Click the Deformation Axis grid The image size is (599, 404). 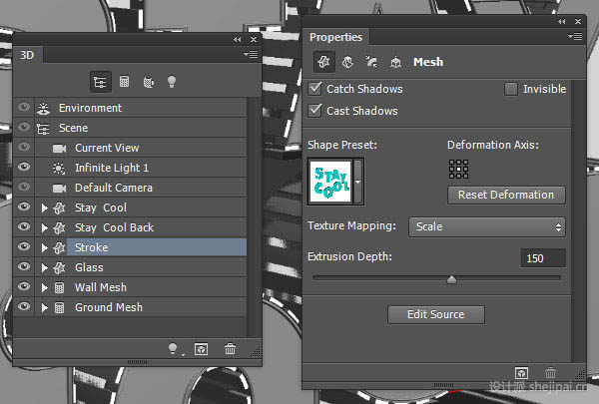click(x=458, y=170)
